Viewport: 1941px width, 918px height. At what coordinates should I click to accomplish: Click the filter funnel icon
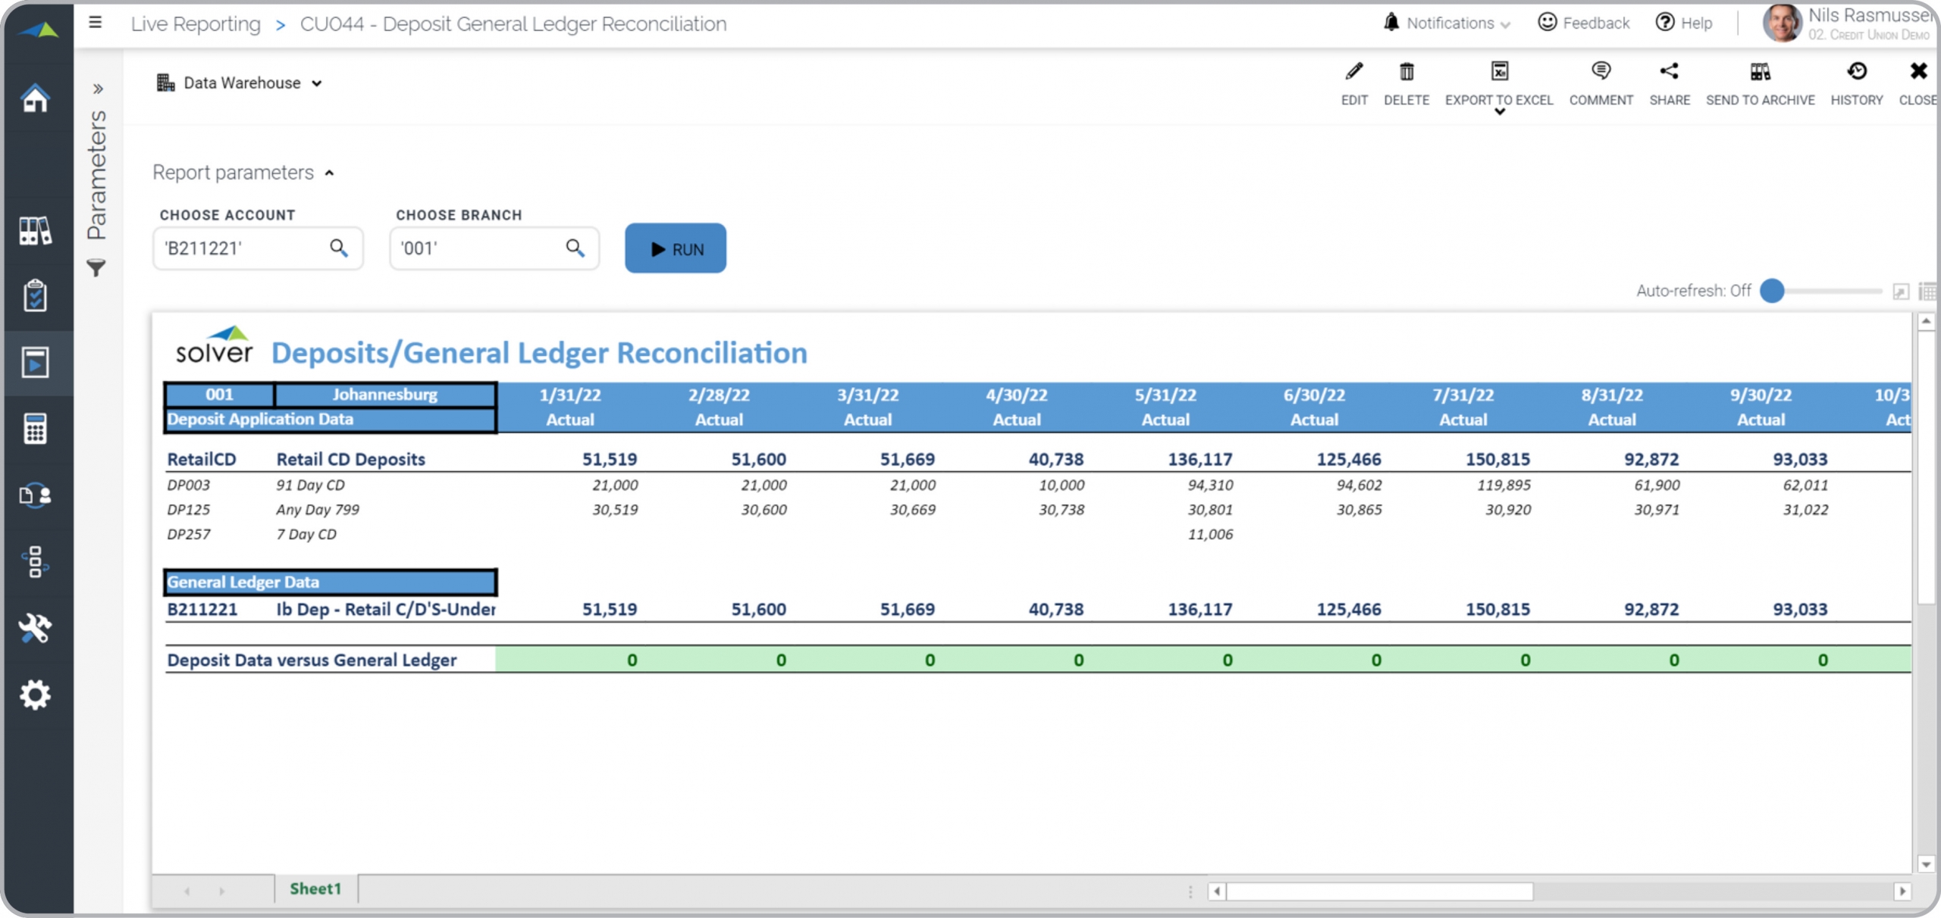[x=96, y=267]
